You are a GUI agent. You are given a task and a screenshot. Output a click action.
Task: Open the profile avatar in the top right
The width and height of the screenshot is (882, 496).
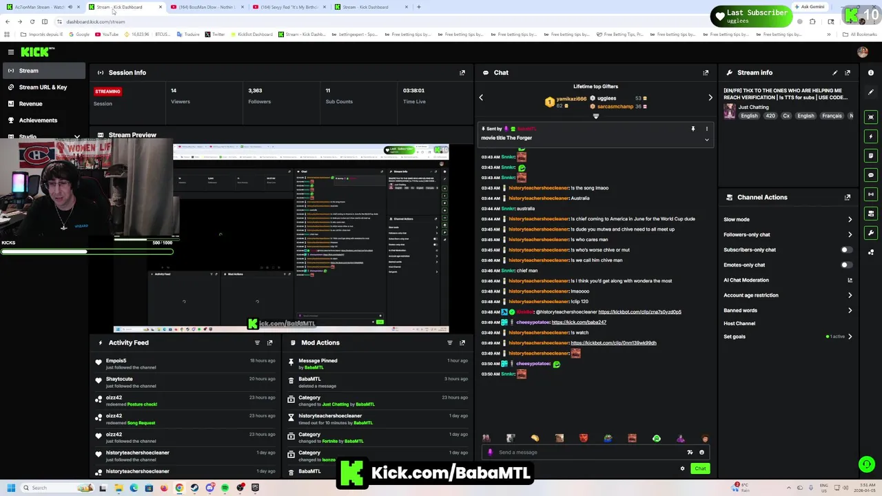863,52
